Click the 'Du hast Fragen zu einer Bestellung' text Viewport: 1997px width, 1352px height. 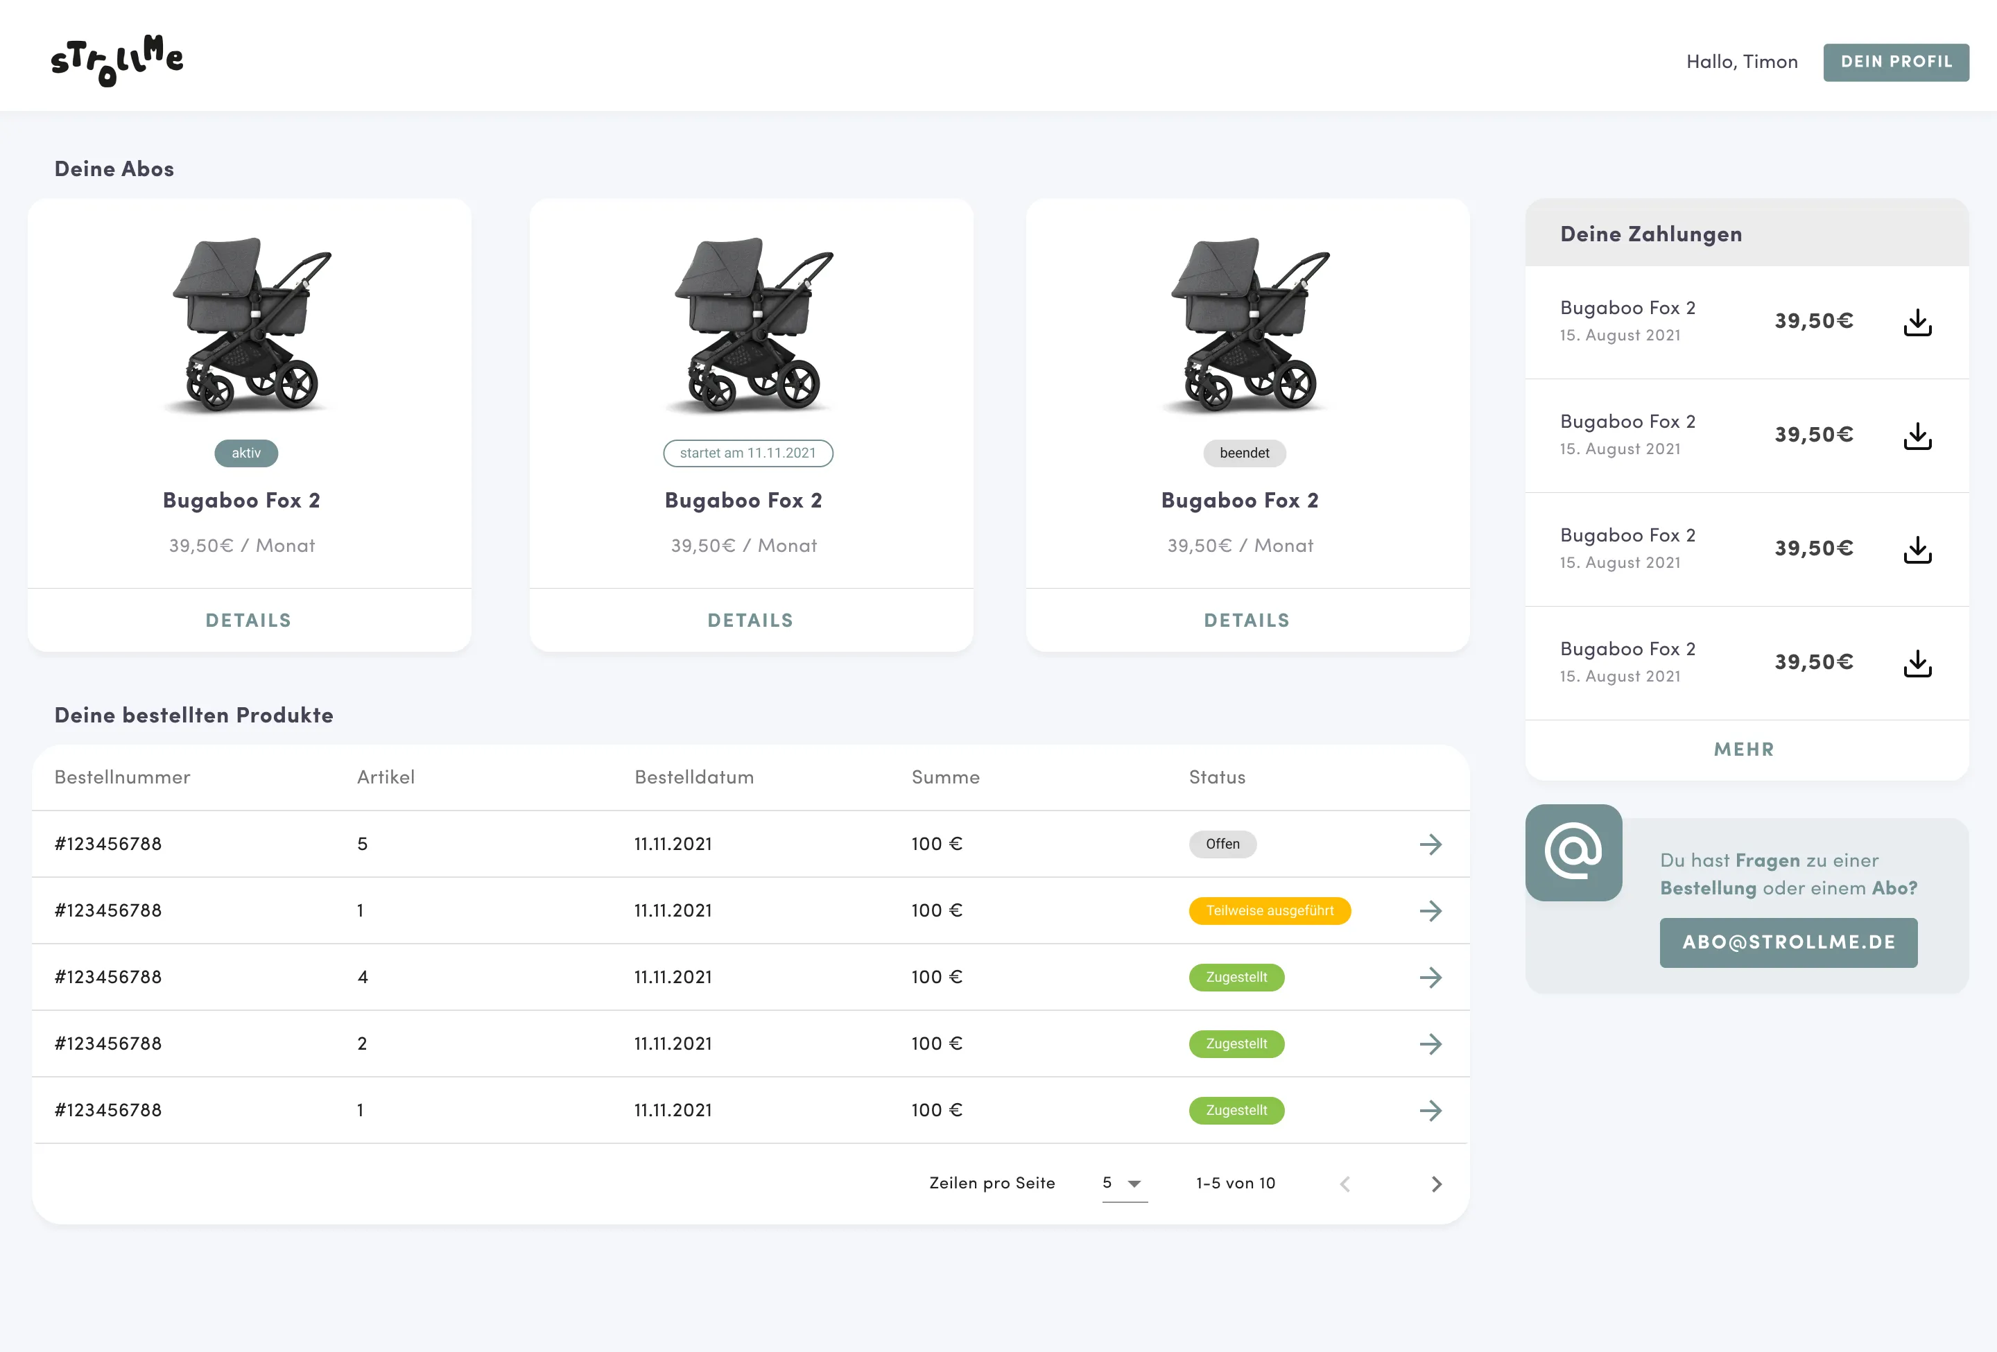pos(1788,874)
